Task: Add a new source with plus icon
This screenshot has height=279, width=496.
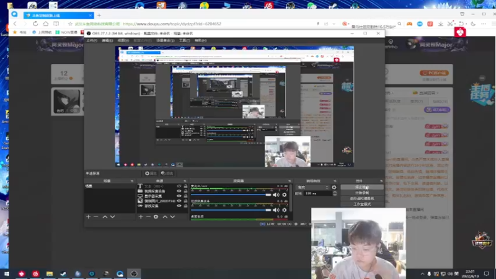Action: pyautogui.click(x=141, y=216)
